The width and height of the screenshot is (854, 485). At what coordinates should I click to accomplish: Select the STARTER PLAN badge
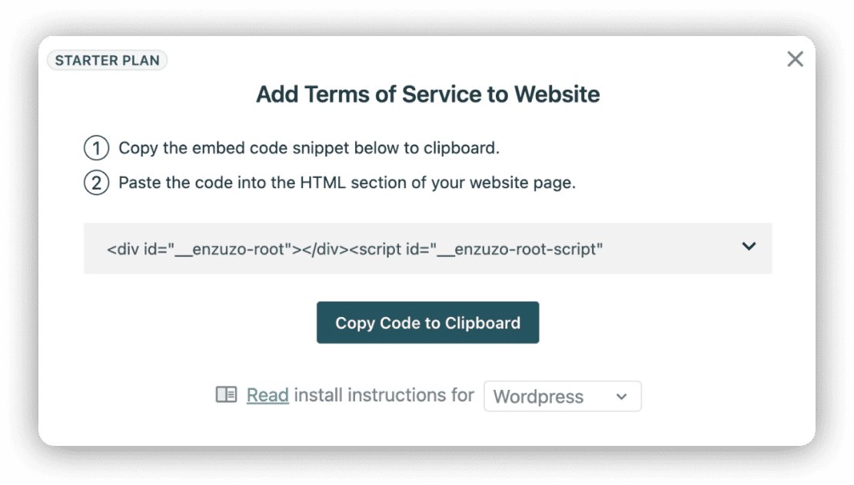106,60
